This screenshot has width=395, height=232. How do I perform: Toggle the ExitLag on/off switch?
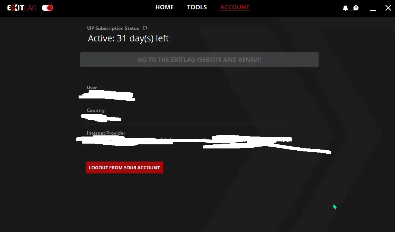tap(47, 8)
